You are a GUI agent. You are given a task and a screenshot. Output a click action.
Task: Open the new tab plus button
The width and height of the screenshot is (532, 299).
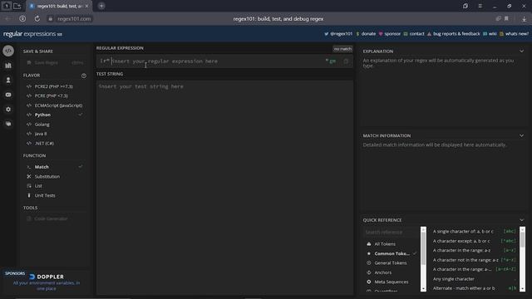tap(101, 6)
